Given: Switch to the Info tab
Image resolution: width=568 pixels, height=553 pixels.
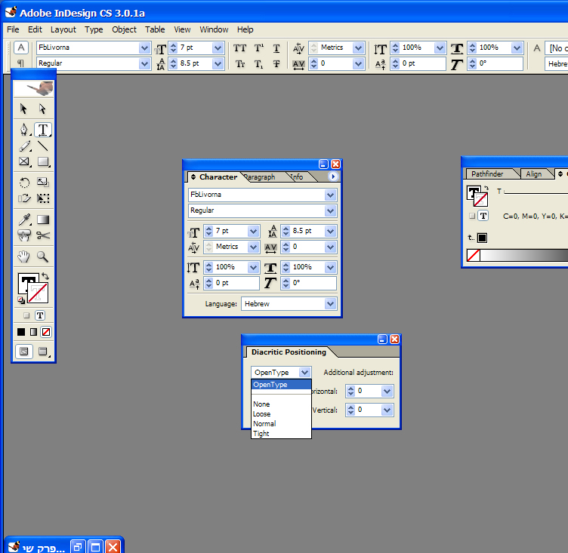Looking at the screenshot, I should pyautogui.click(x=297, y=177).
